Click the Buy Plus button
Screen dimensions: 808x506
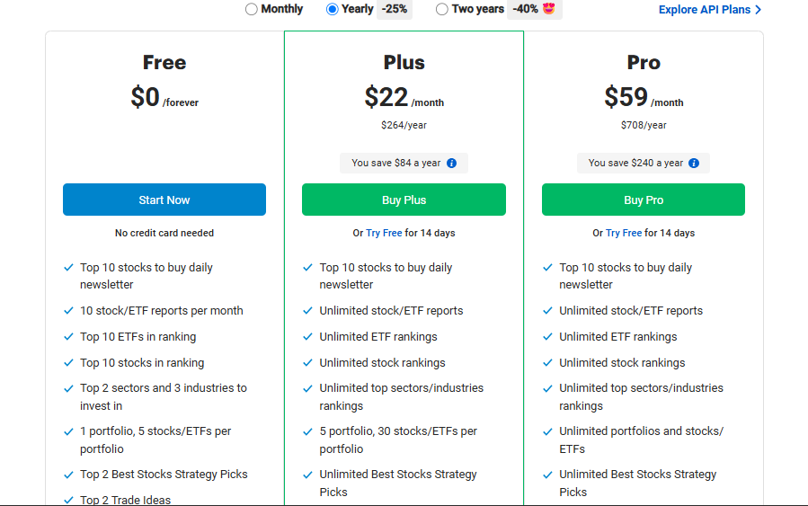click(x=404, y=200)
